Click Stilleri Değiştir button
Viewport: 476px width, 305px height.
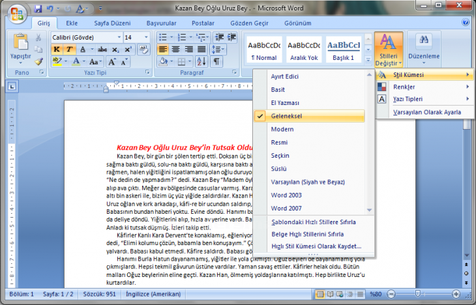coord(389,50)
